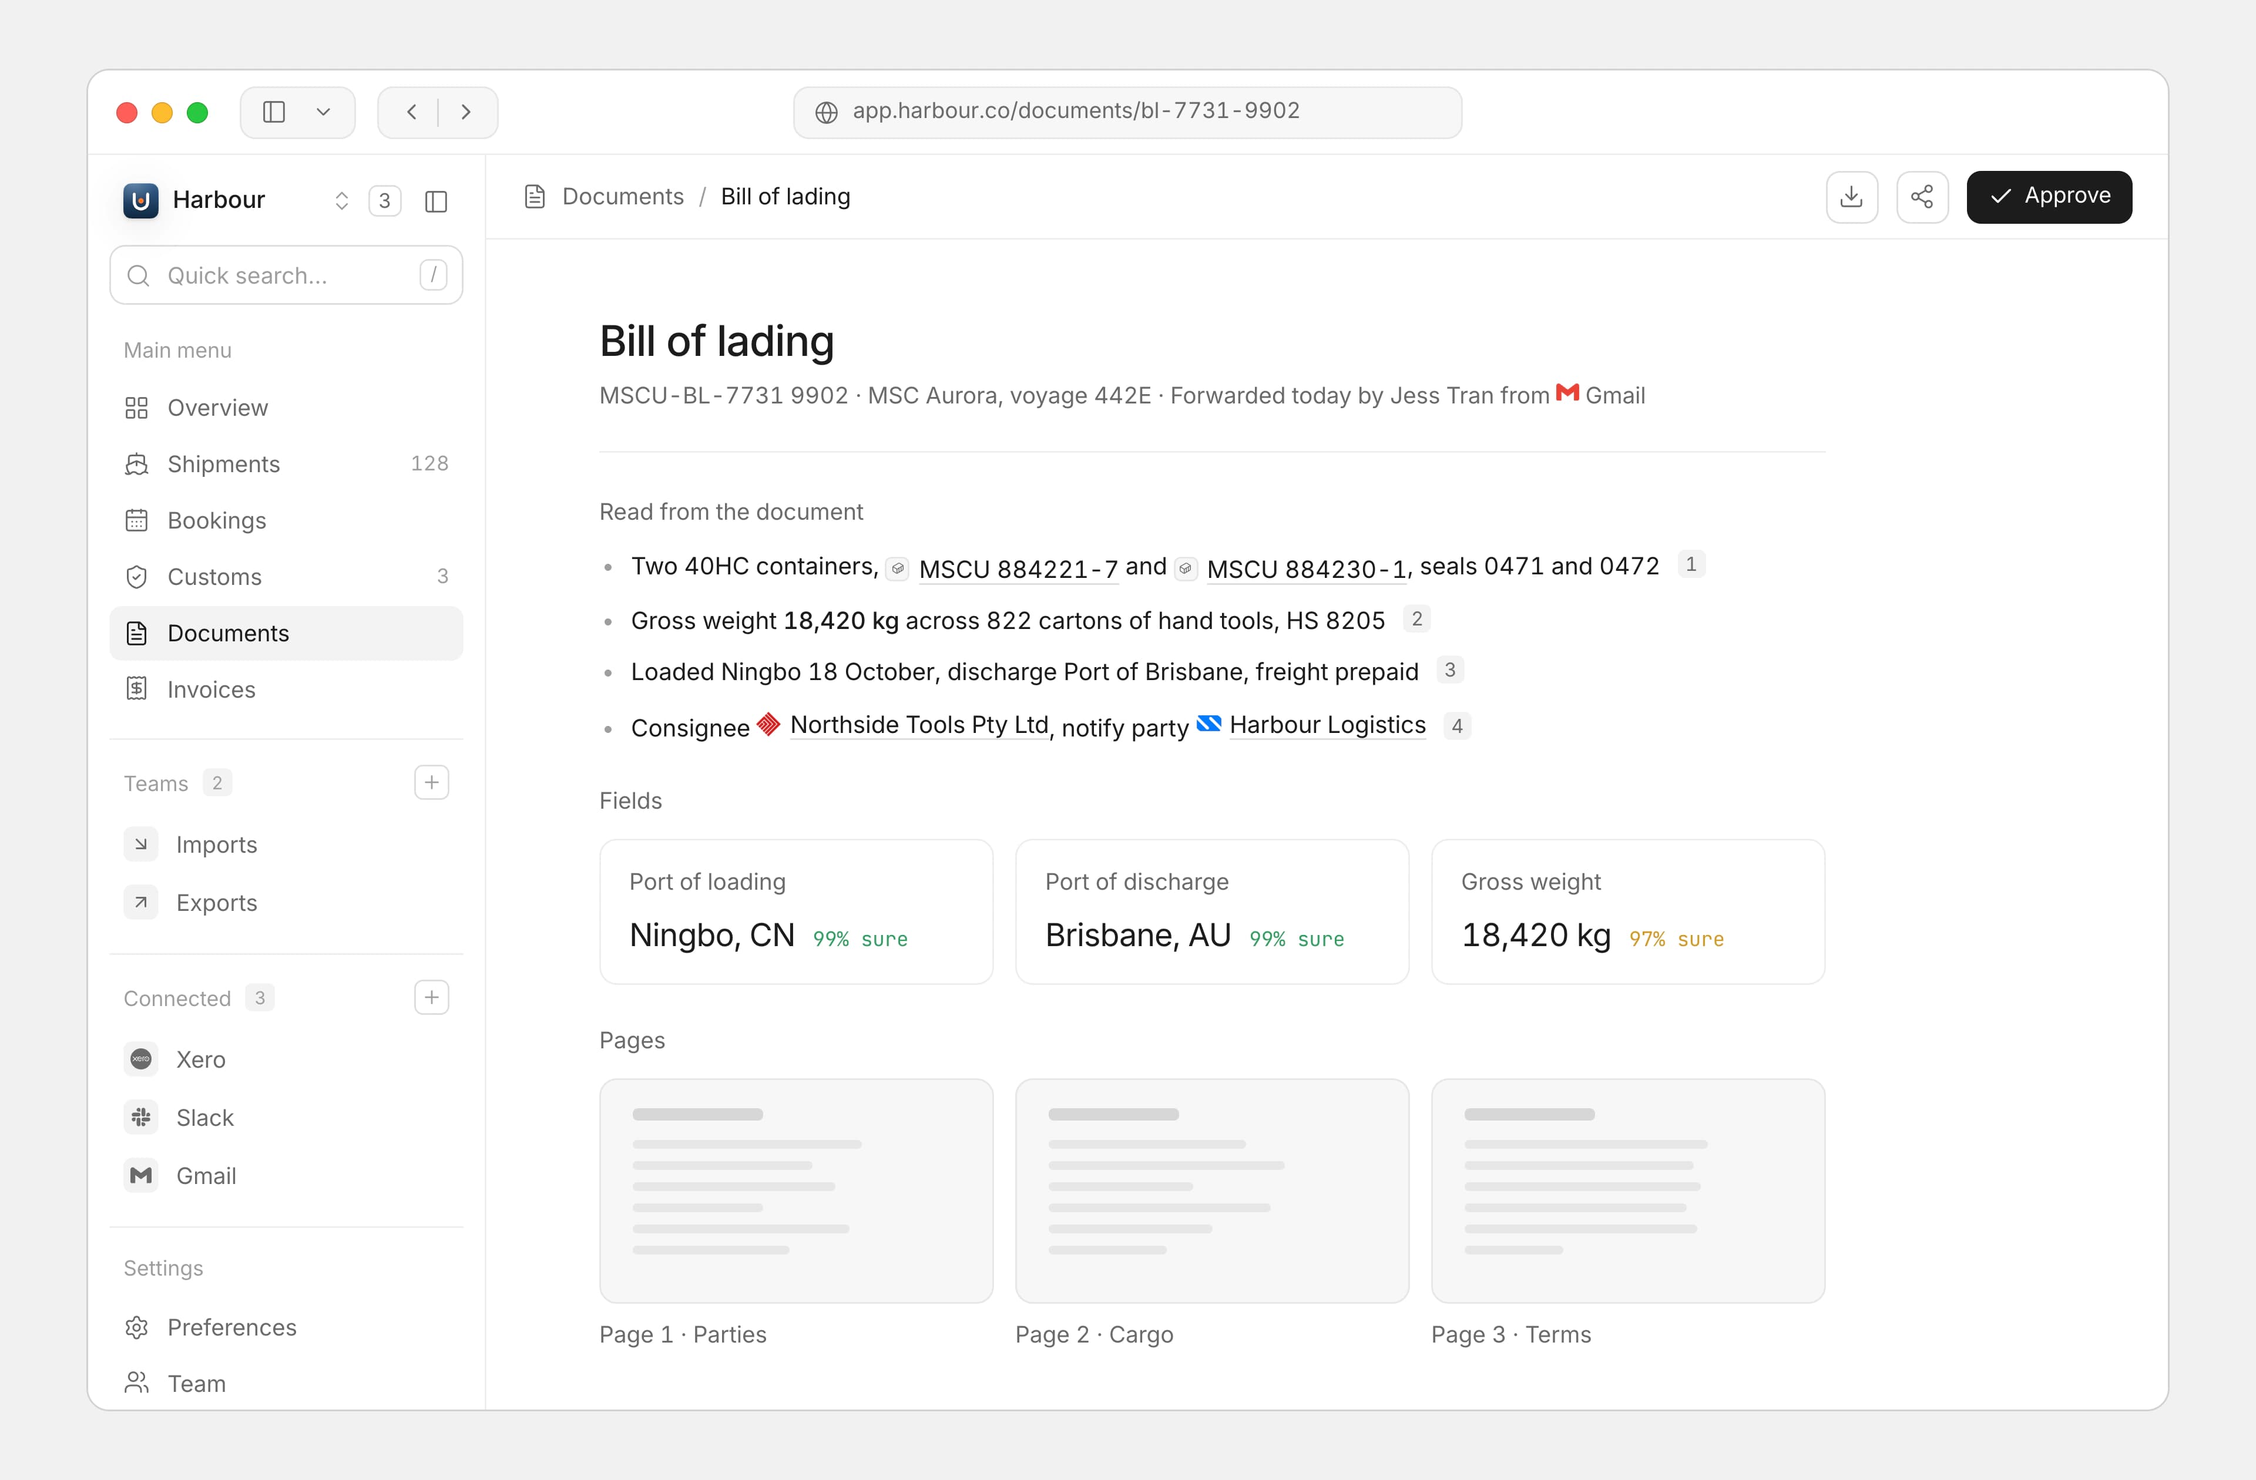Click the download document icon
This screenshot has height=1480, width=2256.
[1851, 197]
